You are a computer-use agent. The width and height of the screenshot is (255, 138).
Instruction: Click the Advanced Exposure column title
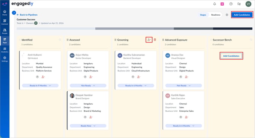[176, 40]
